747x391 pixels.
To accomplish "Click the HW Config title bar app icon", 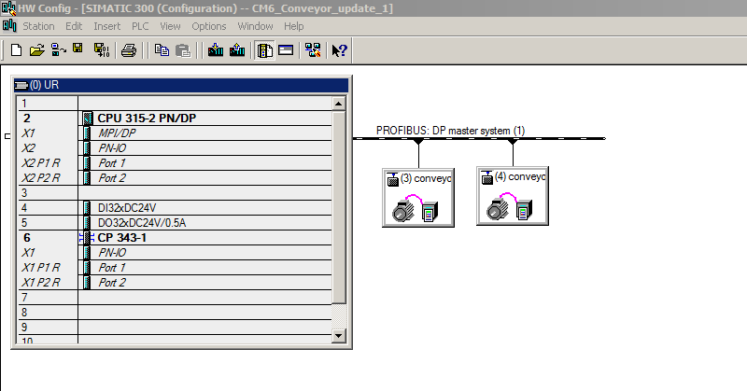I will (x=8, y=8).
